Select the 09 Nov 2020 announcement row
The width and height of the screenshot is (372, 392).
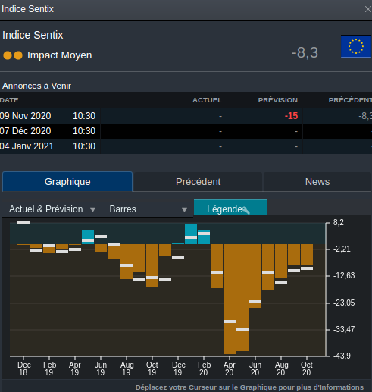[x=186, y=116]
